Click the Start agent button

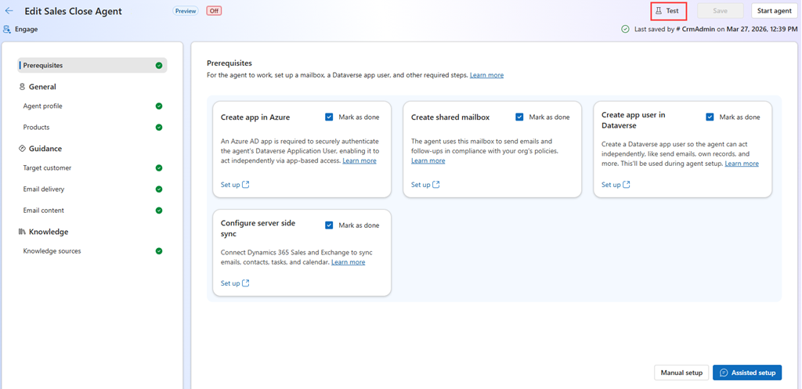(x=775, y=11)
